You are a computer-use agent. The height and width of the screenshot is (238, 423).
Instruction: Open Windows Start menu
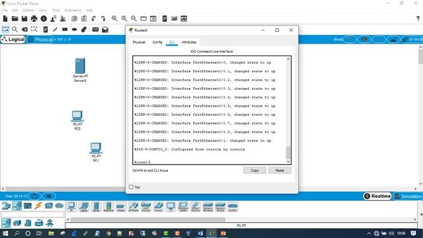tap(5, 233)
